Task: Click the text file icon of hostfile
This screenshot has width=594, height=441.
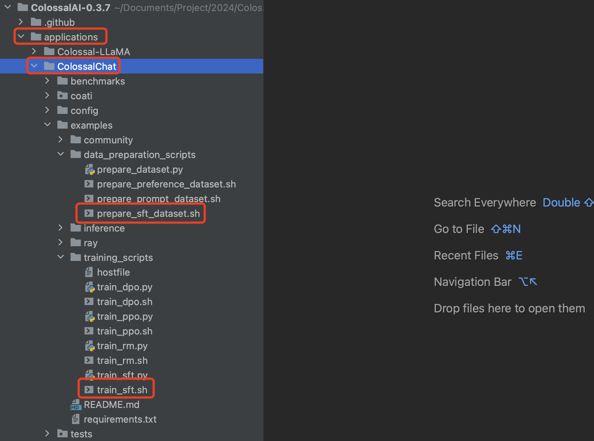Action: (x=89, y=272)
